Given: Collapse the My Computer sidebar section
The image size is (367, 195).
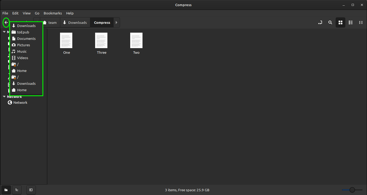Looking at the screenshot, I should (x=4, y=32).
